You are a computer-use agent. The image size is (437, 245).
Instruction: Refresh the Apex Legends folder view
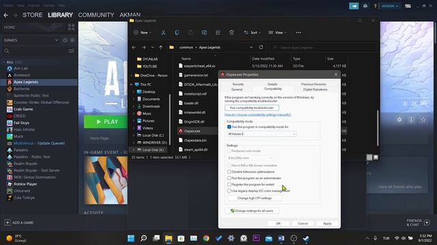coord(261,47)
